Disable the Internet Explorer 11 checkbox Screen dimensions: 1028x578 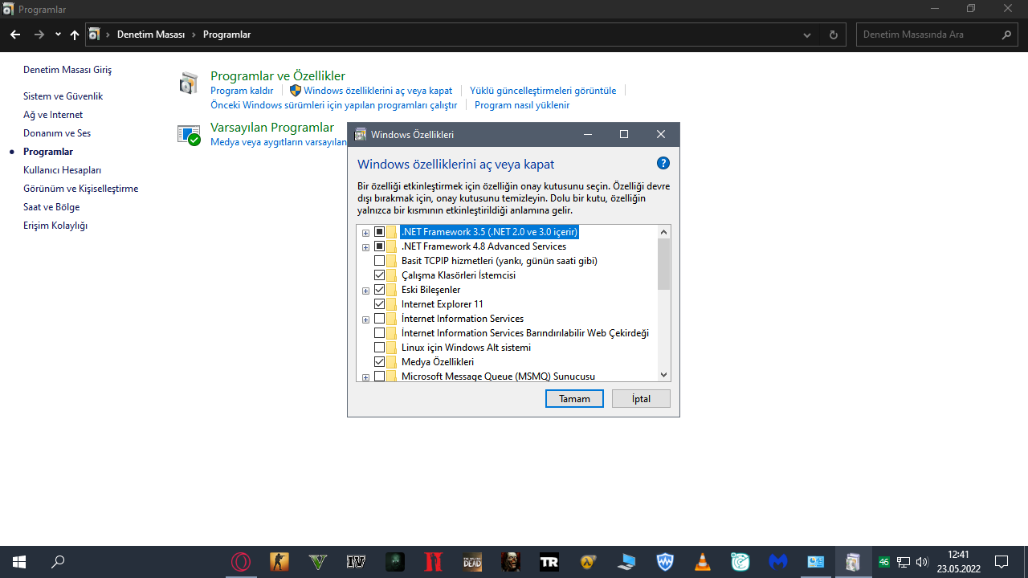click(380, 304)
